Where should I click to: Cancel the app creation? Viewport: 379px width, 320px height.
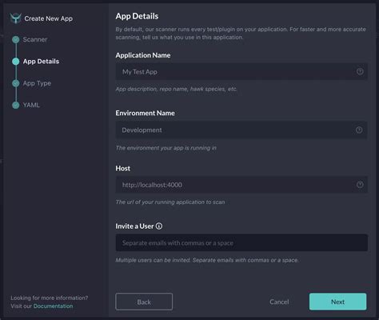[x=279, y=302]
